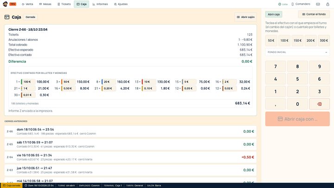Click the keyboard icon in top bar
334x188 pixels.
coord(318,4)
